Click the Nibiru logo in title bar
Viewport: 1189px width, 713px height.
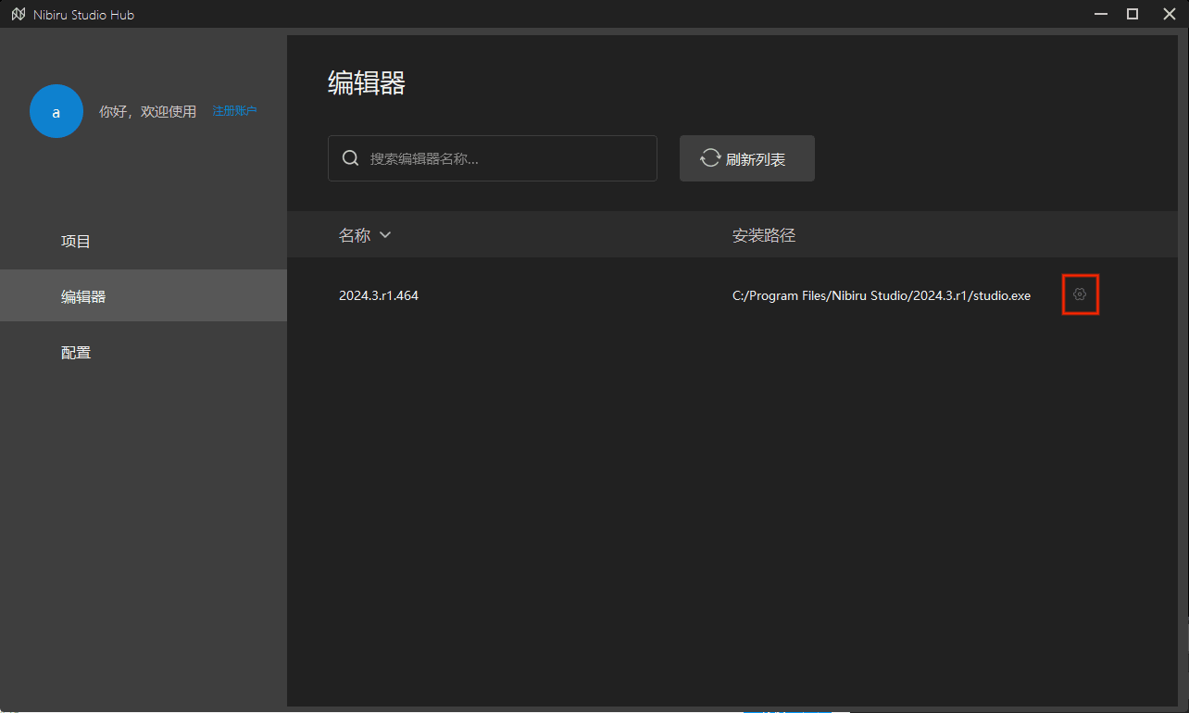click(x=18, y=15)
